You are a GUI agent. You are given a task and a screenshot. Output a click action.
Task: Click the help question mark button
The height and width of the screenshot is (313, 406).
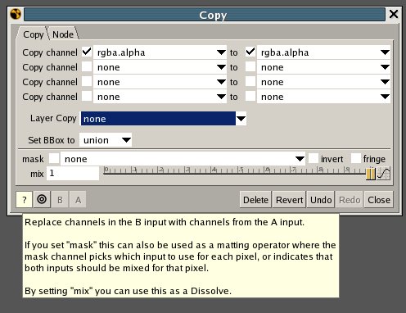point(24,200)
